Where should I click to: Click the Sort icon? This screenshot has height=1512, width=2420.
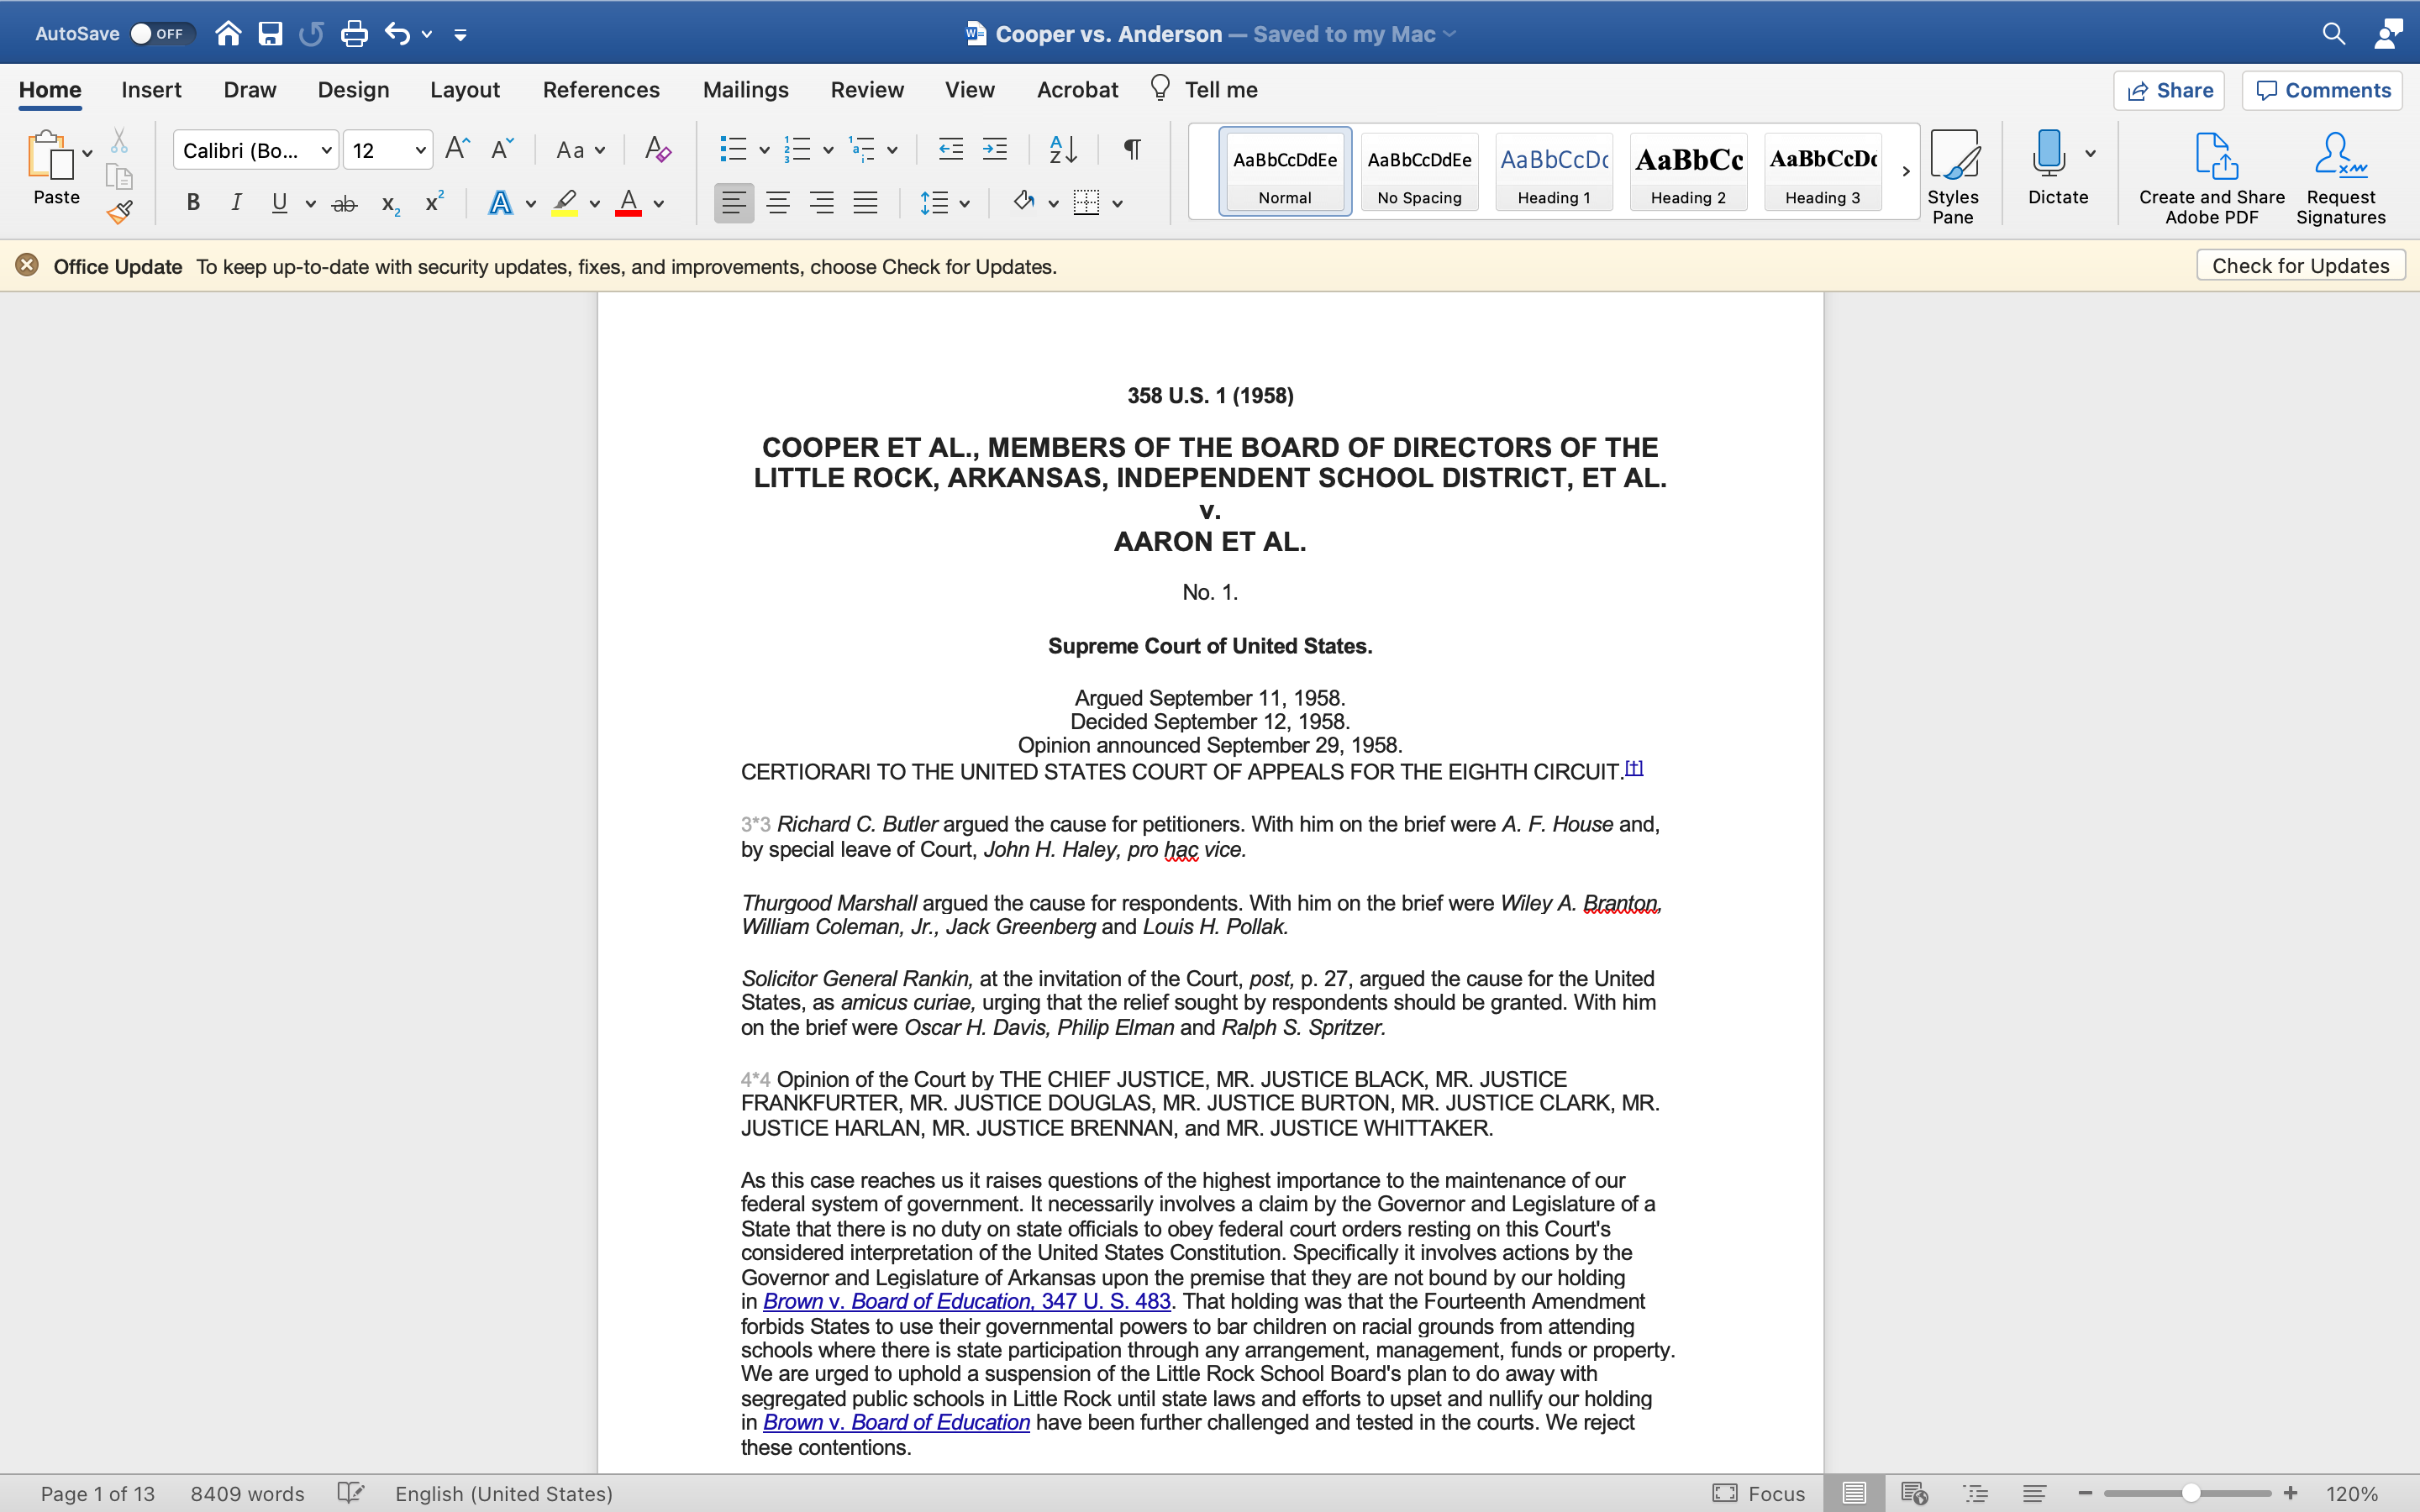[x=1063, y=149]
